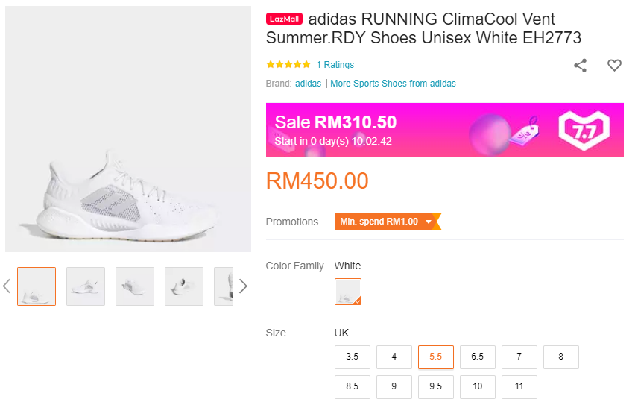This screenshot has width=635, height=411.
Task: View the fourth shoe thumbnail
Action: click(184, 286)
